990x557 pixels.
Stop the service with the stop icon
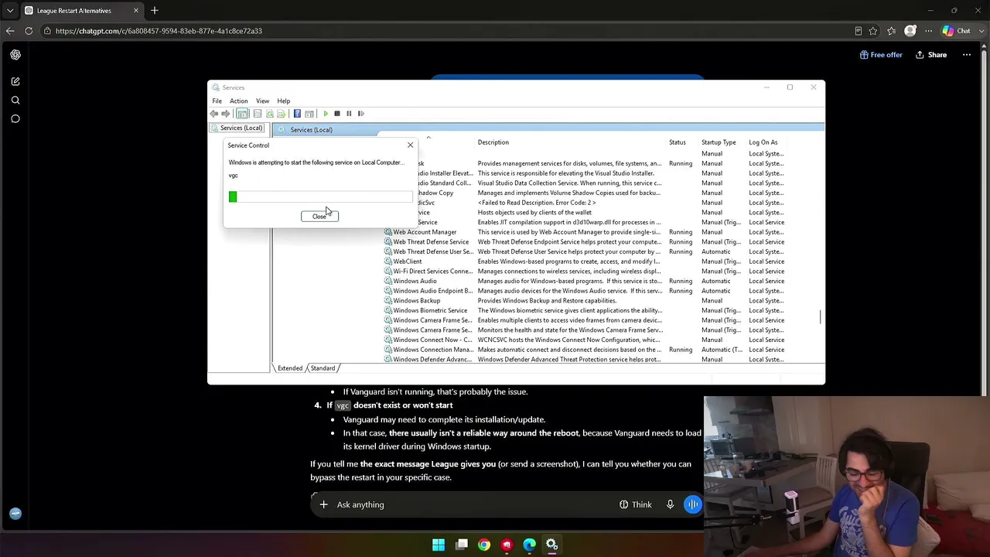tap(337, 114)
